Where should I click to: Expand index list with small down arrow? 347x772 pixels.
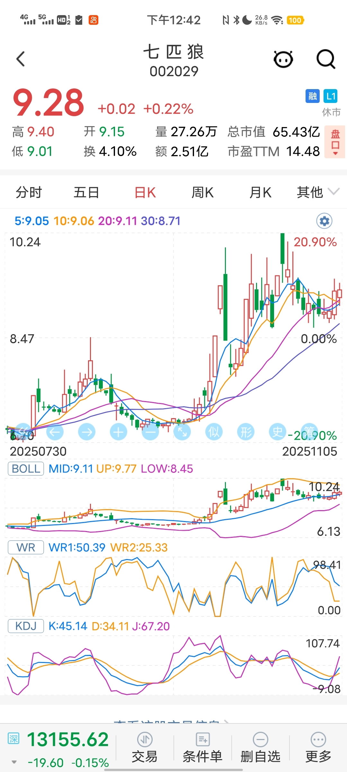(x=14, y=762)
